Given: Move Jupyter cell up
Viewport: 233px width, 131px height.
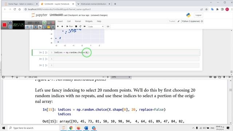Looking at the screenshot, I should [58, 27].
